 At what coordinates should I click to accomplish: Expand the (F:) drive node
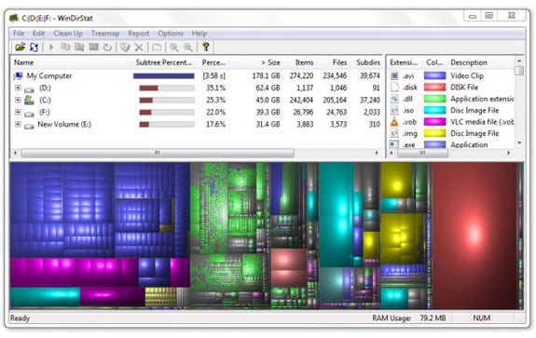coord(18,112)
